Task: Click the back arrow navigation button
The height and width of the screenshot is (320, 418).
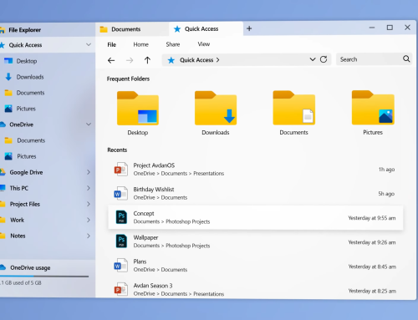Action: (111, 60)
